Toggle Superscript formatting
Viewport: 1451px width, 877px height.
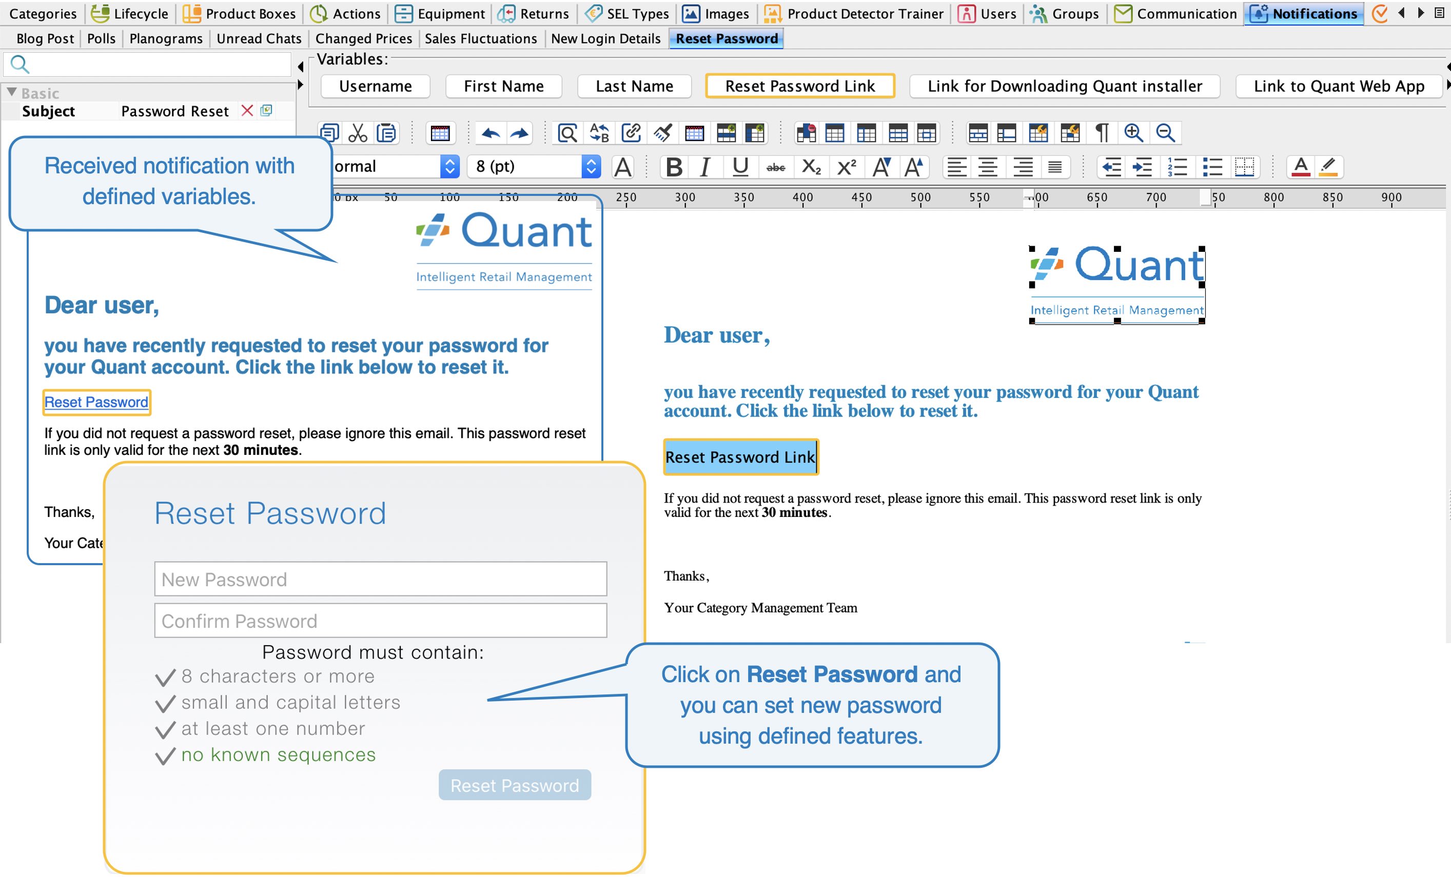click(846, 167)
